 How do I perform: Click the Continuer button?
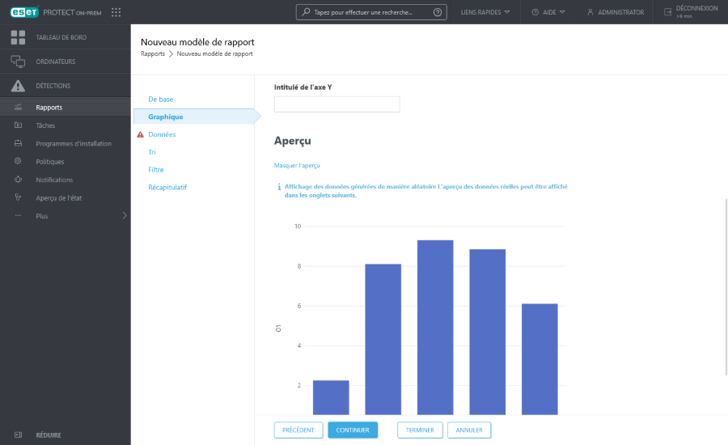click(x=353, y=430)
